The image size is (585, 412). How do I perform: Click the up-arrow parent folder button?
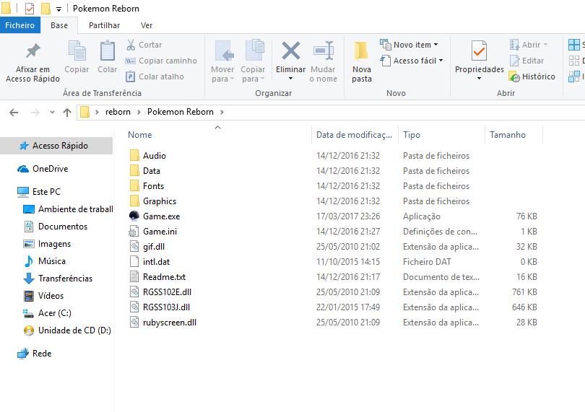[x=67, y=113]
